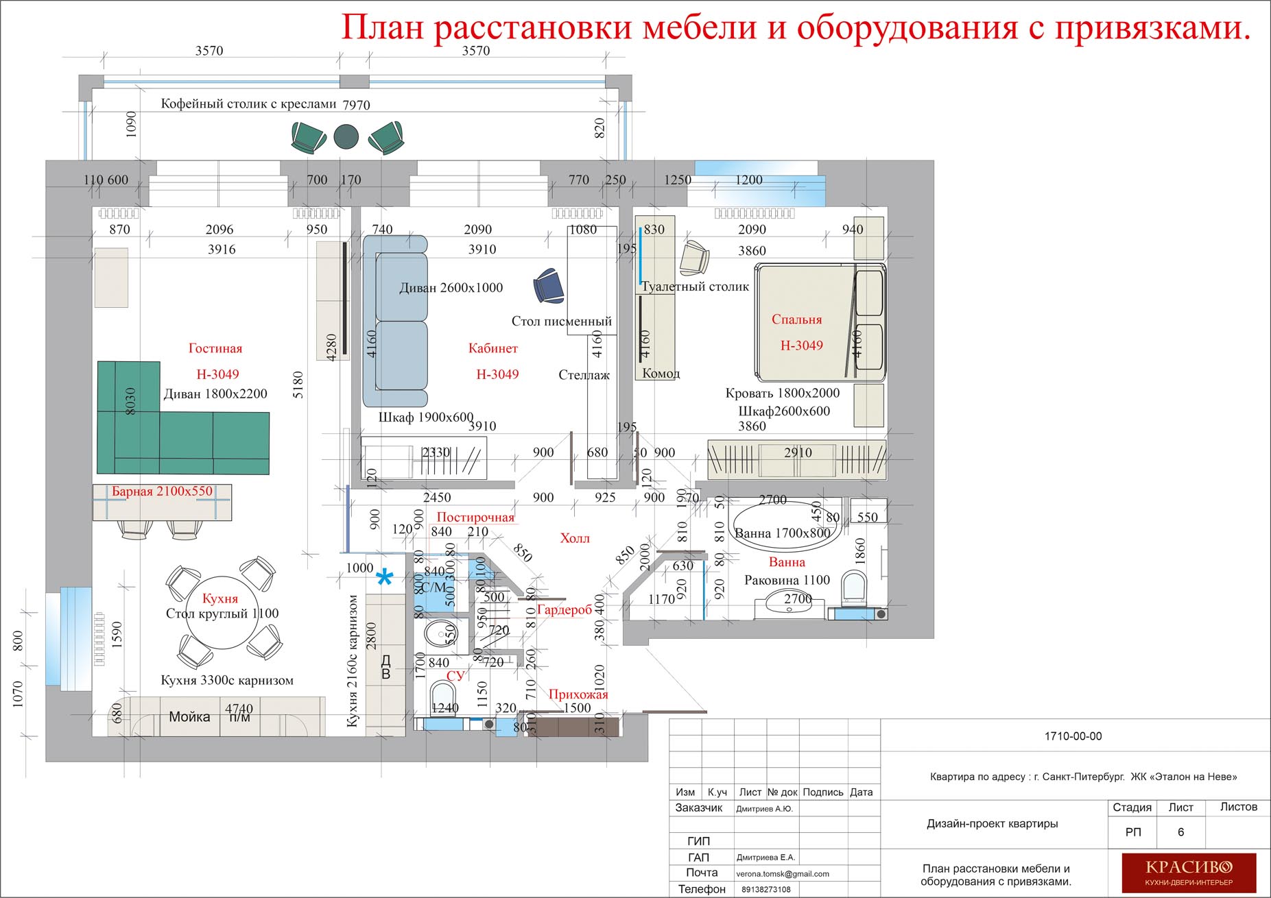1271x898 pixels.
Task: Select the Гардероб room label
Action: click(564, 609)
